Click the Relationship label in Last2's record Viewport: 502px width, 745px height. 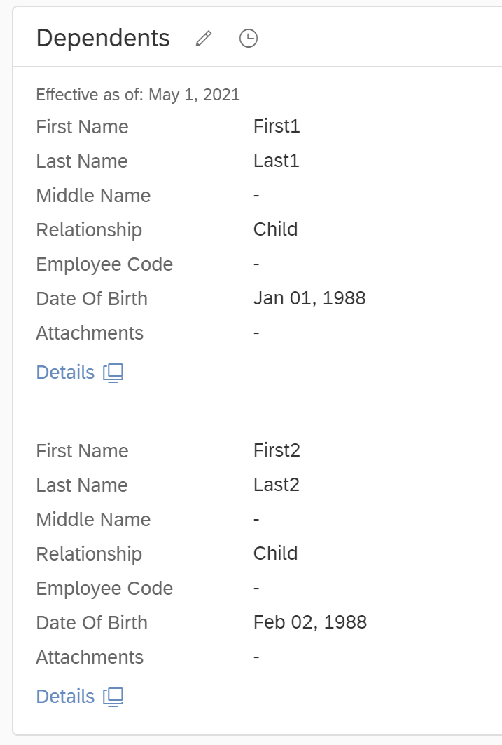click(x=89, y=554)
